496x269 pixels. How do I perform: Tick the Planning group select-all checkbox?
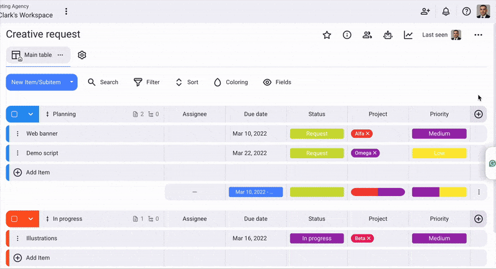pos(14,114)
